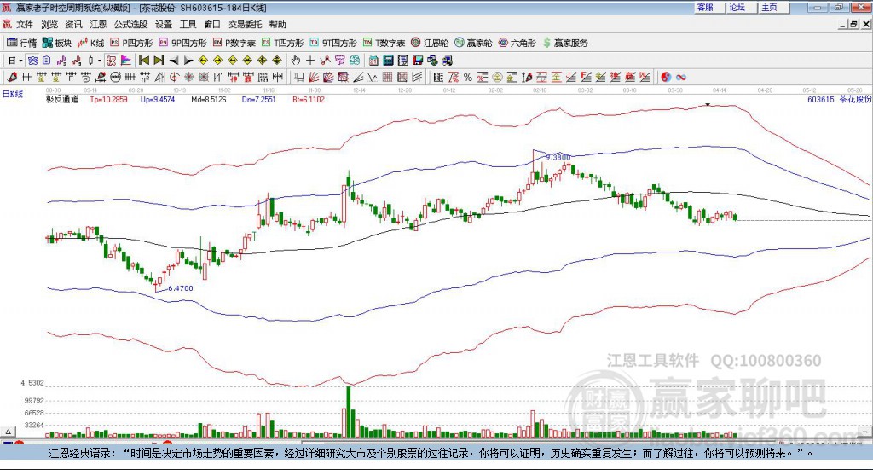
Task: Click the 9.3800 high price flag marker
Action: click(558, 158)
